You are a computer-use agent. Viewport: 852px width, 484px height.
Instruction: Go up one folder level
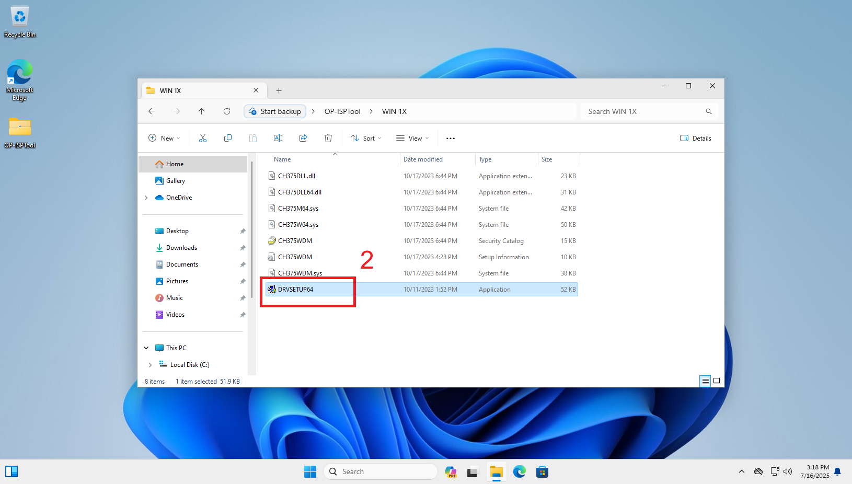[x=202, y=111]
